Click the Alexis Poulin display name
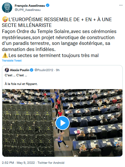This screenshot has height=167, width=125. [x=20, y=70]
